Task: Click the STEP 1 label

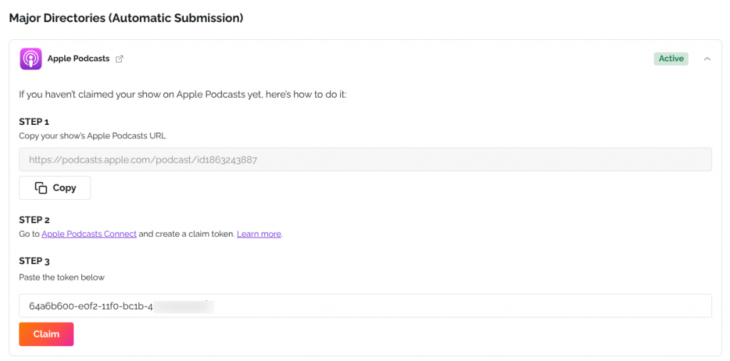Action: click(34, 121)
